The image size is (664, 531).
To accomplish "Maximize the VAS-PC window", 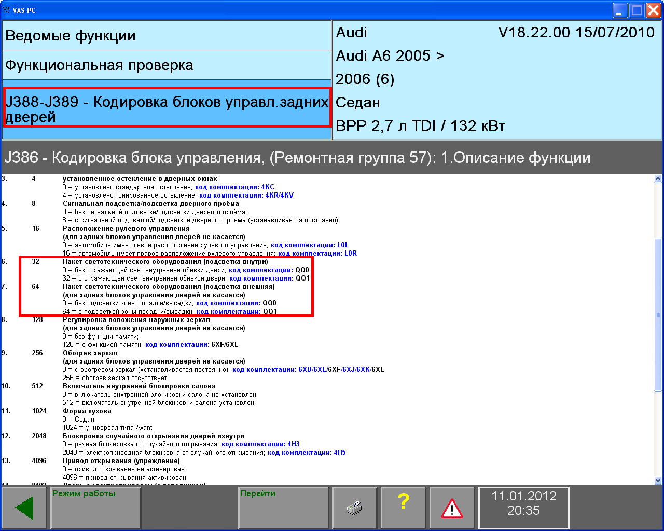I will pyautogui.click(x=637, y=10).
